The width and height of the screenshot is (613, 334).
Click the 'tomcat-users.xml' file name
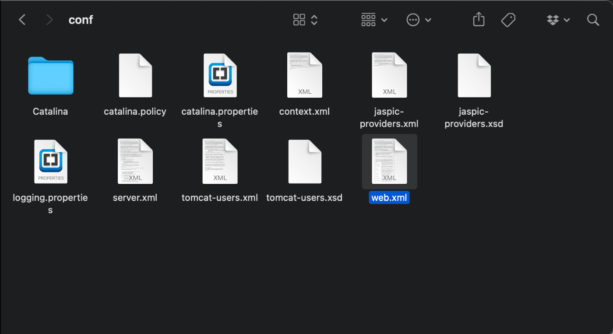[x=220, y=198]
